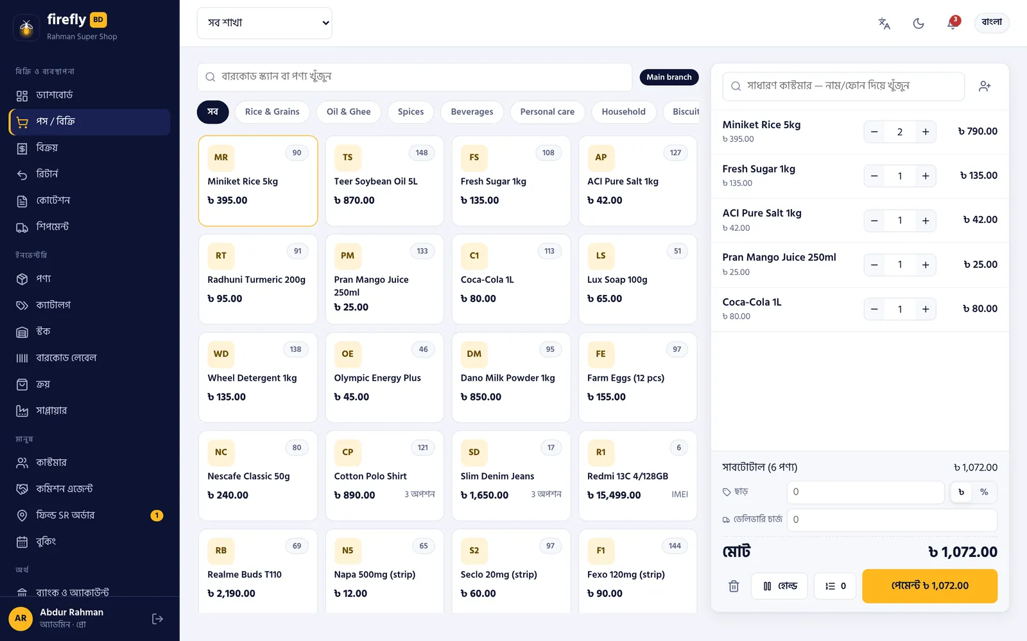1027x641 pixels.
Task: Decrease Fresh Sugar 1kg quantity
Action: (x=874, y=176)
